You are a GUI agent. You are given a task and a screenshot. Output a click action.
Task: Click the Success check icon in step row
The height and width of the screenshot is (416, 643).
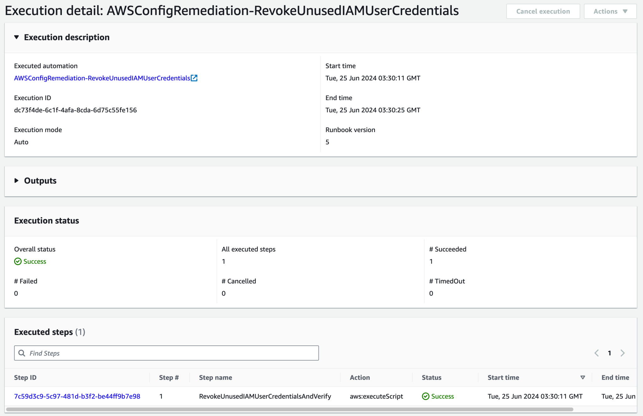[426, 396]
